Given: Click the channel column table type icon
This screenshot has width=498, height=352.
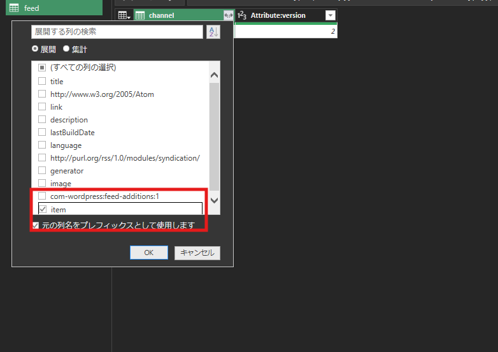Looking at the screenshot, I should coord(140,15).
